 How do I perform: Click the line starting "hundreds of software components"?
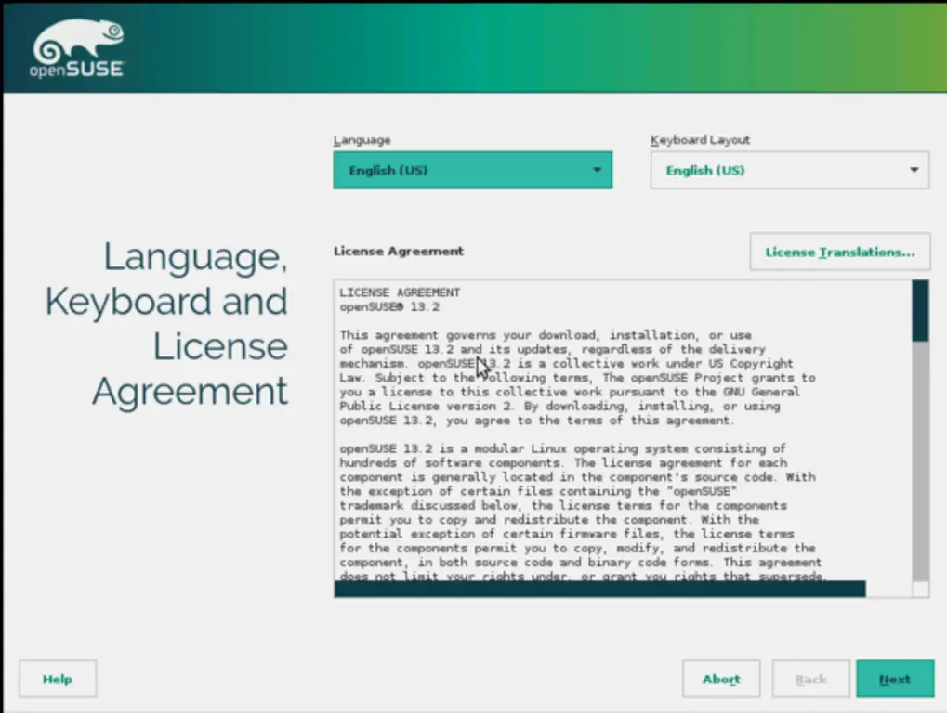click(563, 463)
